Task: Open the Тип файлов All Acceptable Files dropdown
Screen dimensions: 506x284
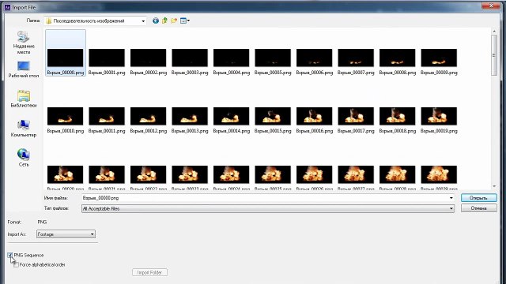Action: point(268,208)
